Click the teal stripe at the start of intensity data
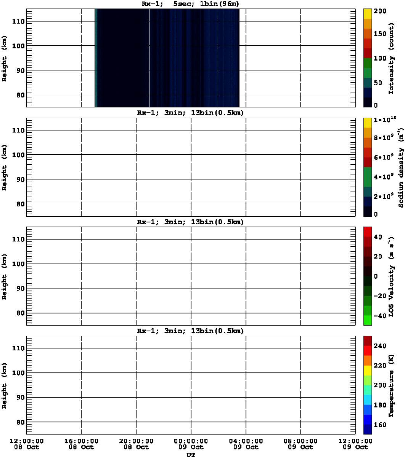Viewport: 405px width, 457px height. coord(96,58)
